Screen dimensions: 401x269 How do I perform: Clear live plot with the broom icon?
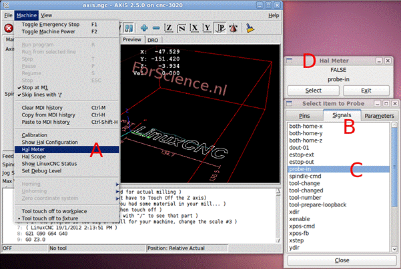tap(250, 28)
